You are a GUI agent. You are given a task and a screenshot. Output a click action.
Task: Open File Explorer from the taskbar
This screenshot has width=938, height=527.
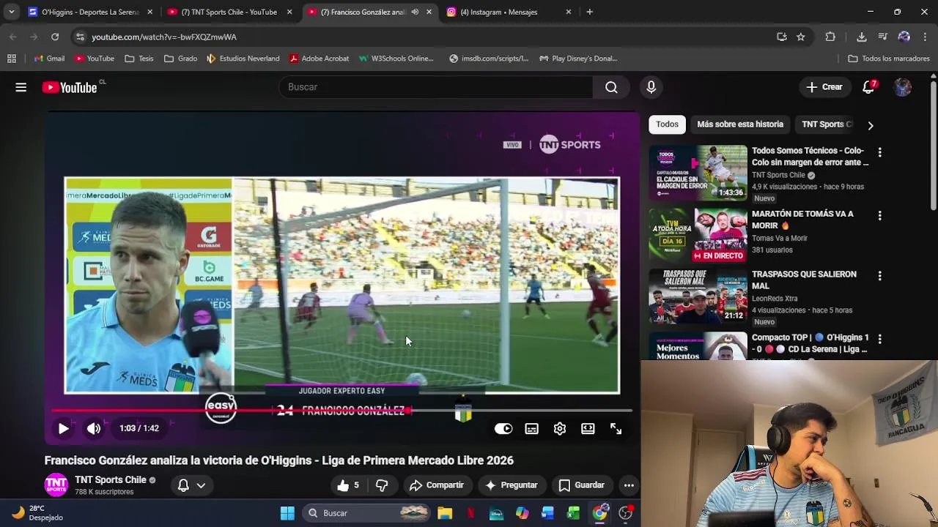click(445, 513)
